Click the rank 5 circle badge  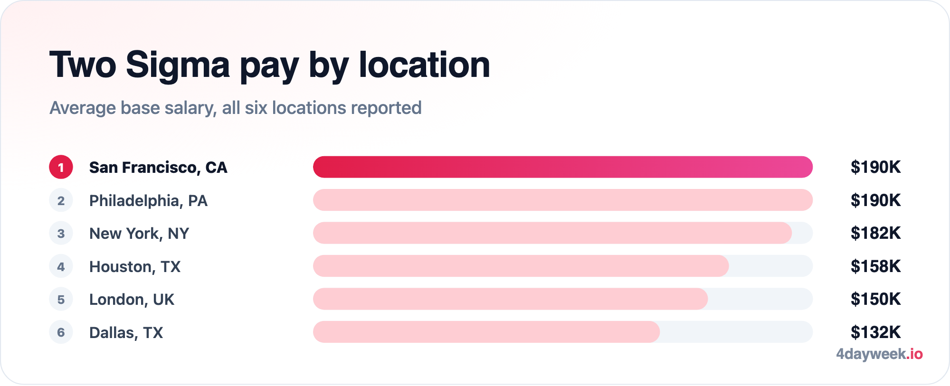point(61,299)
